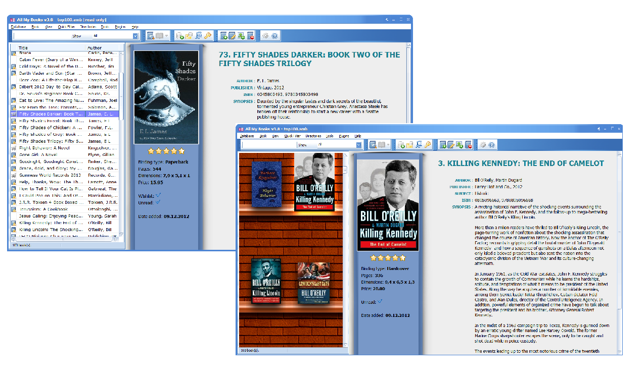Open the Directories menu in back window
This screenshot has width=644, height=380.
pos(88,26)
